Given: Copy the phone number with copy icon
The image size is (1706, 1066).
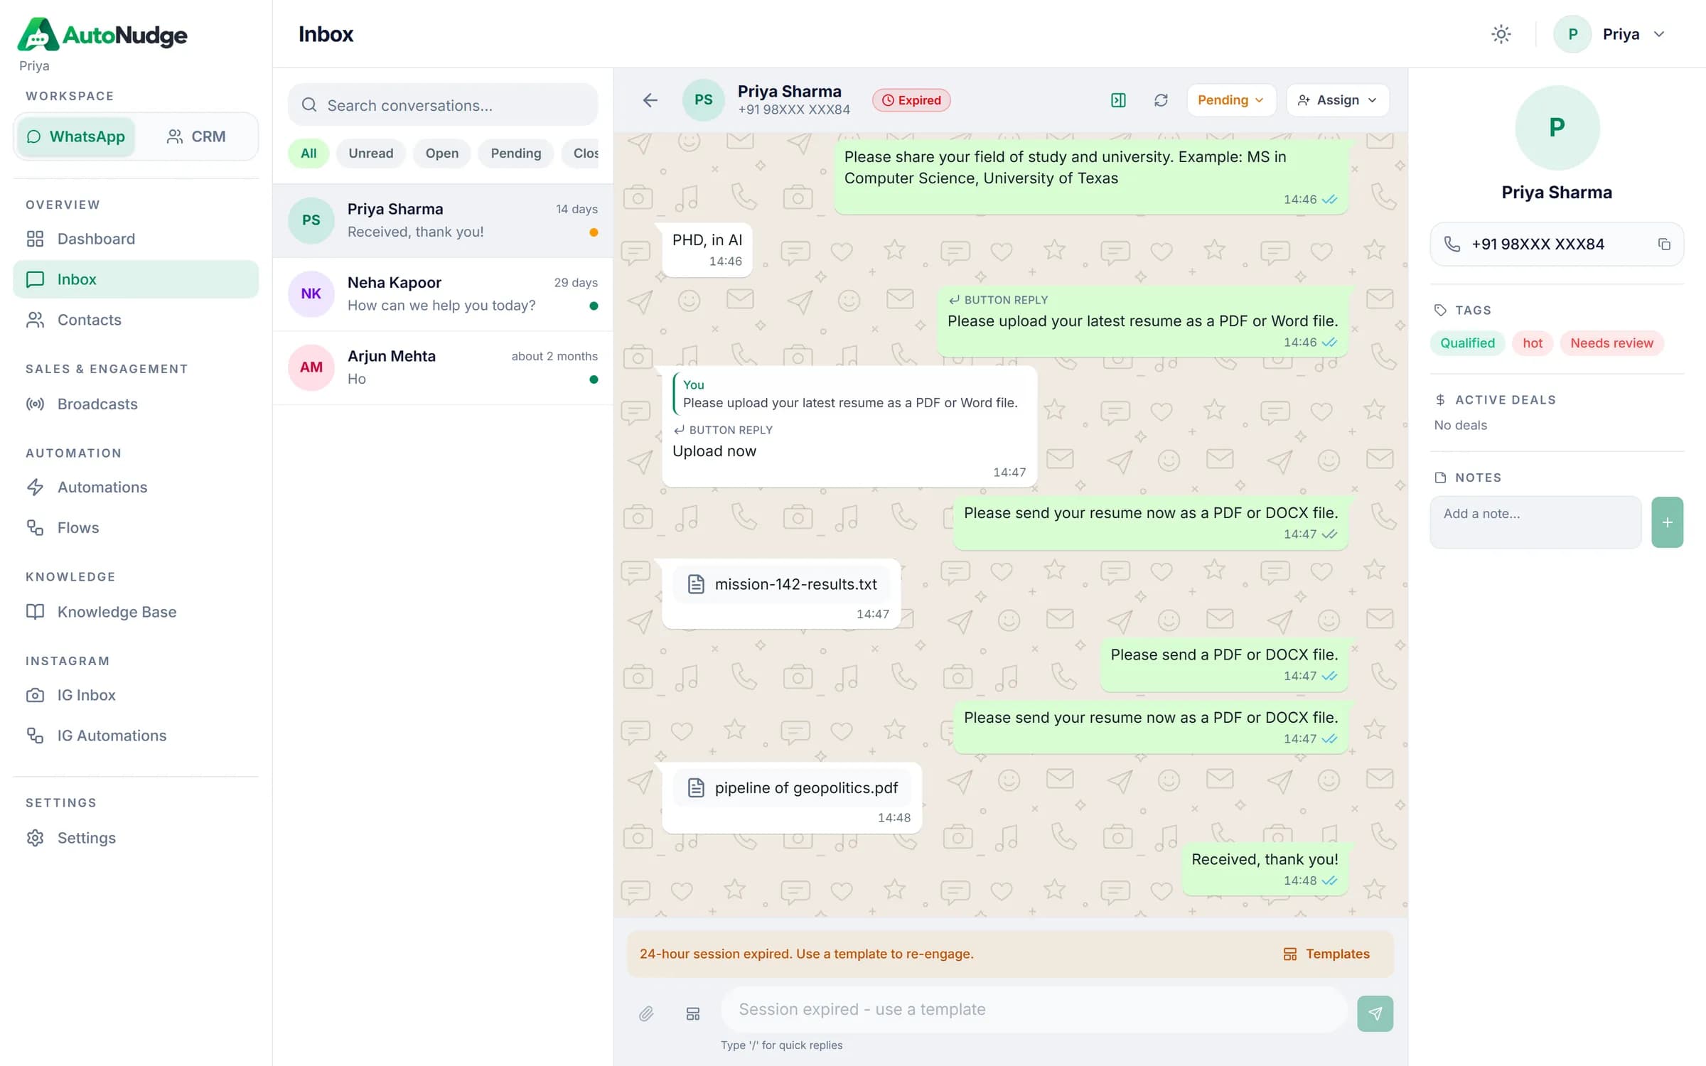Looking at the screenshot, I should (x=1664, y=244).
